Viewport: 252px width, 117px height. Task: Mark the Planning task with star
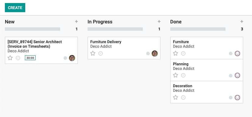coord(175,75)
